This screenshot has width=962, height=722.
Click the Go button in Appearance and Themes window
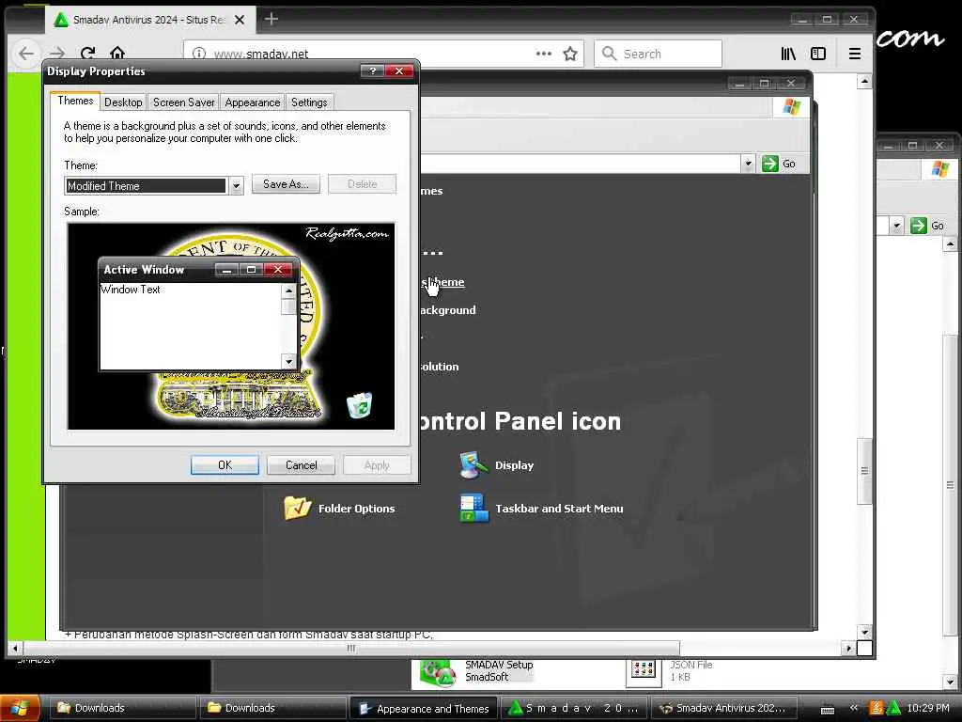click(x=781, y=164)
